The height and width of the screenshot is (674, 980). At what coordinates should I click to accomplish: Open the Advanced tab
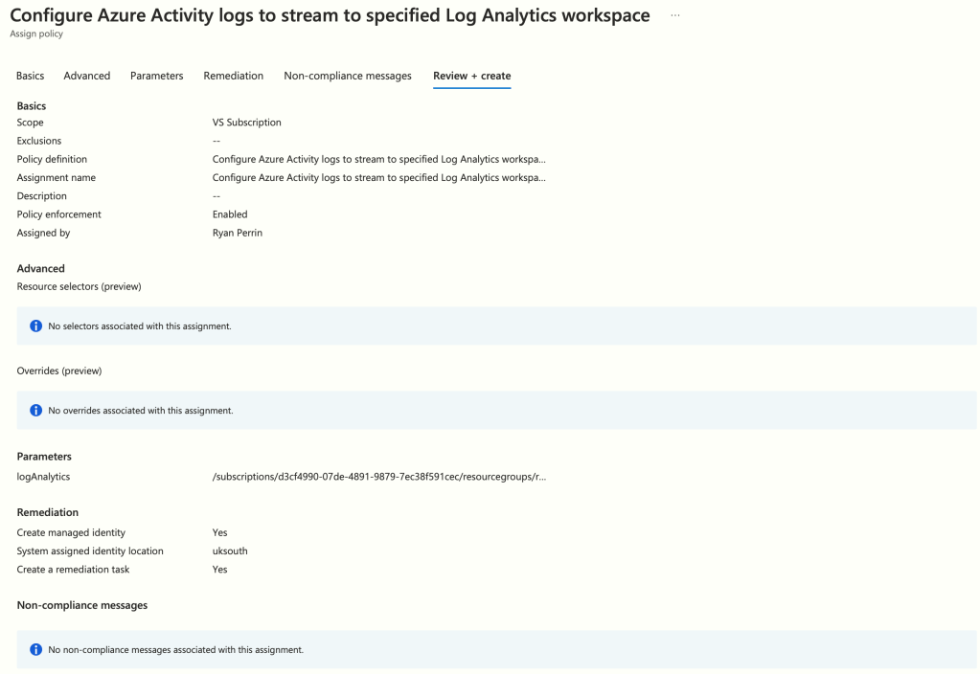coord(87,76)
